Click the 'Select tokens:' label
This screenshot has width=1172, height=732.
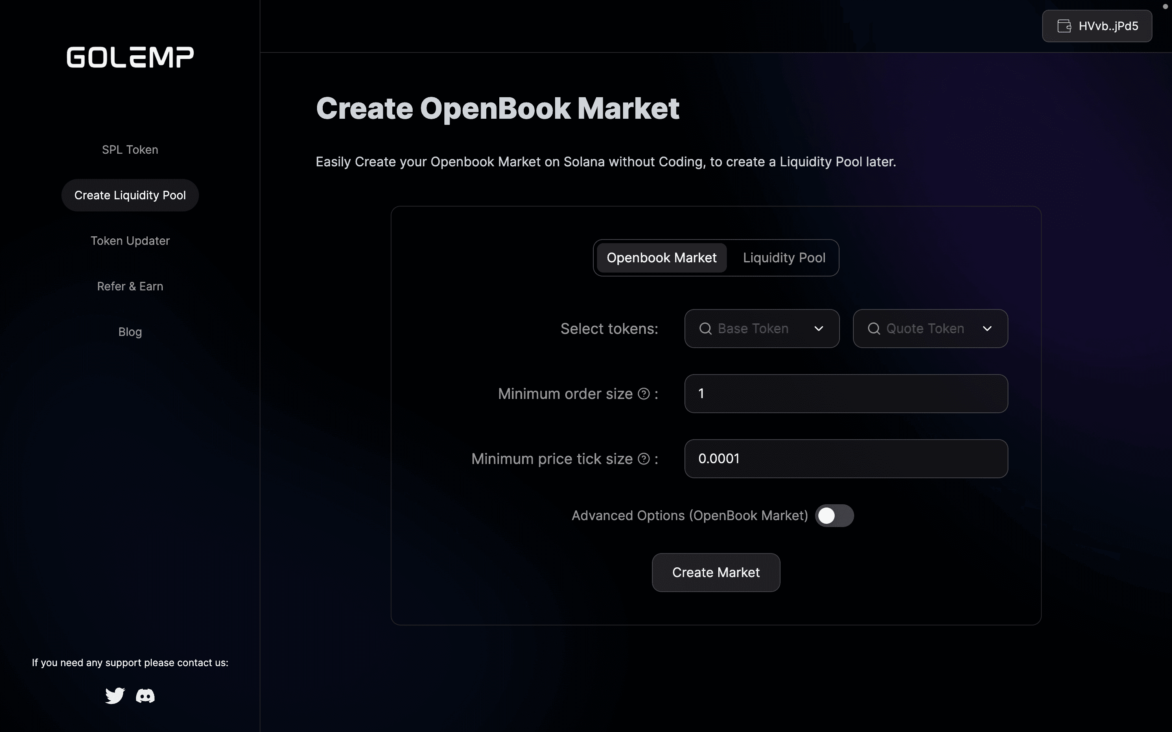click(609, 329)
